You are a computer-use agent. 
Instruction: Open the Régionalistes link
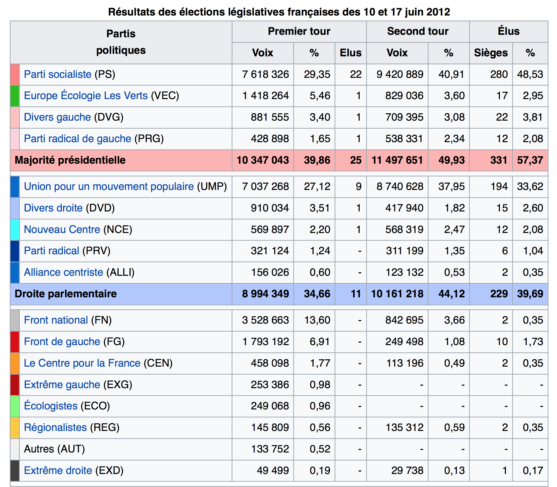pos(55,427)
